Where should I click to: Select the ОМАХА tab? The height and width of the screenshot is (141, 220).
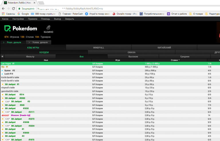click(131, 52)
